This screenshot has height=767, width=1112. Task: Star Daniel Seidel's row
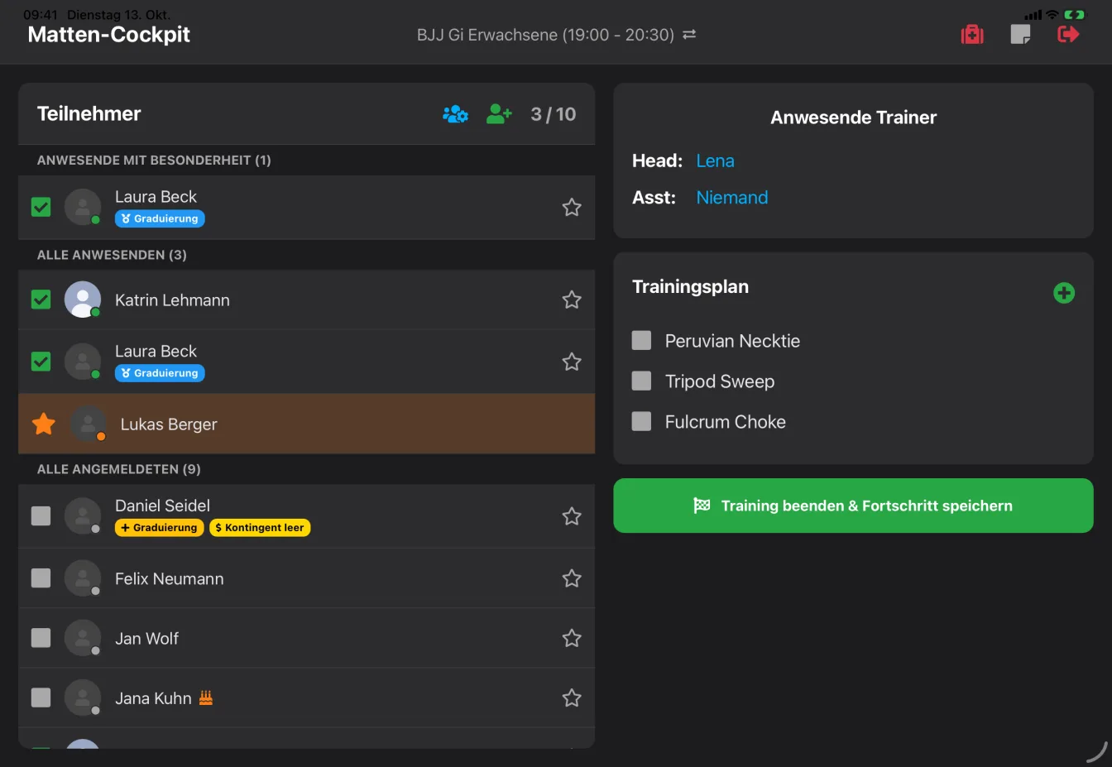coord(572,516)
